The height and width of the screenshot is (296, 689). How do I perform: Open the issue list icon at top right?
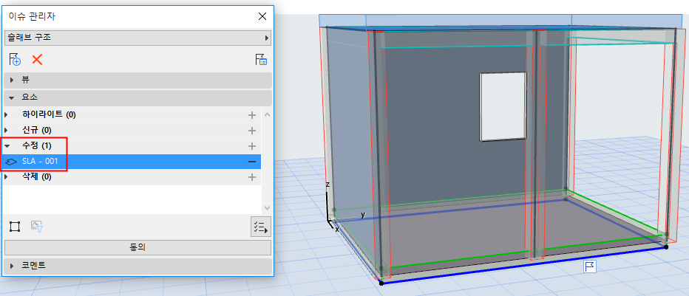click(x=261, y=60)
